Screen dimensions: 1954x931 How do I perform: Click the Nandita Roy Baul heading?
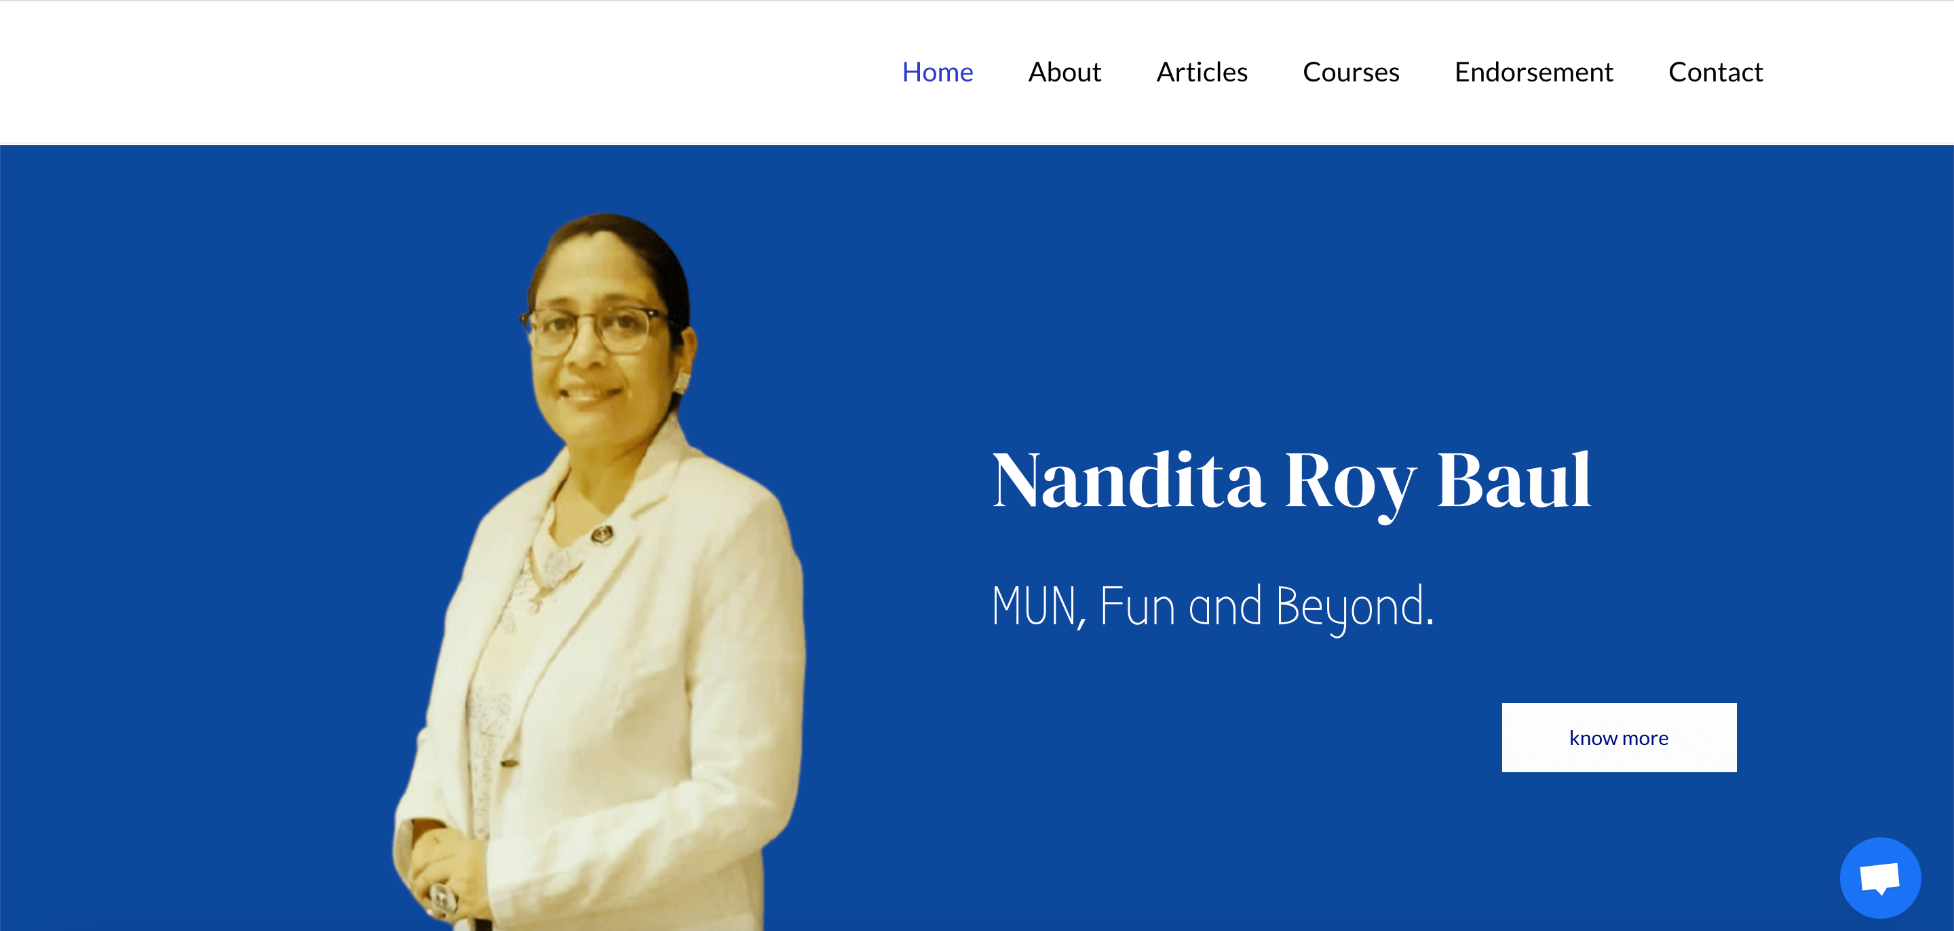[x=1291, y=481]
